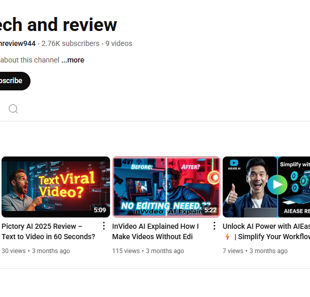Open title link InVideo AI Explained How I
Viewport: 310px width, 297px height.
point(156,231)
